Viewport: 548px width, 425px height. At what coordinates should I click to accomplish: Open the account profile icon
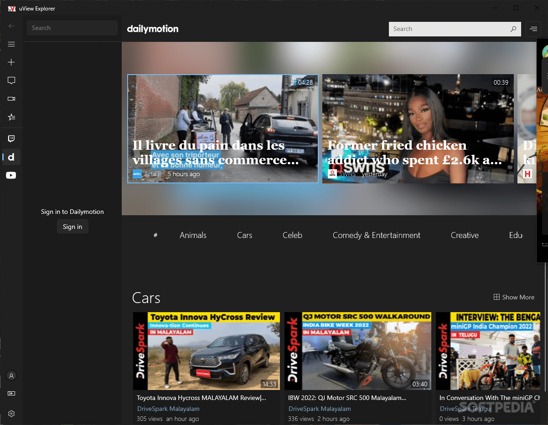[x=11, y=376]
